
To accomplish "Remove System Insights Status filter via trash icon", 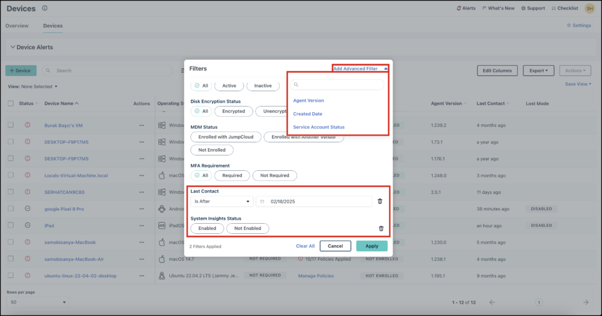I will [x=381, y=228].
